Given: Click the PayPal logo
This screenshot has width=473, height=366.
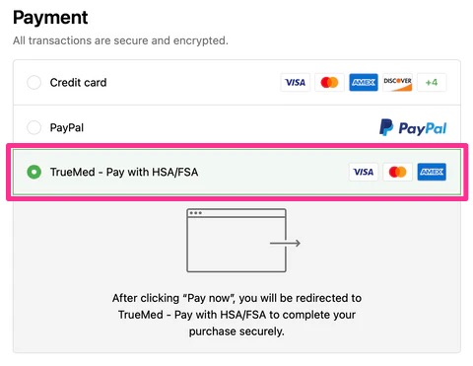Looking at the screenshot, I should pos(413,127).
